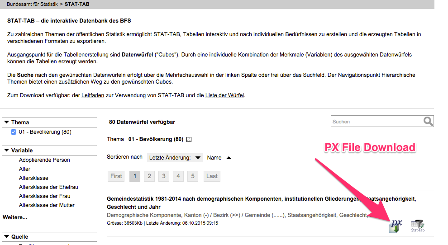Collapse the Variable filter section
Image resolution: width=448 pixels, height=245 pixels.
[x=7, y=150]
